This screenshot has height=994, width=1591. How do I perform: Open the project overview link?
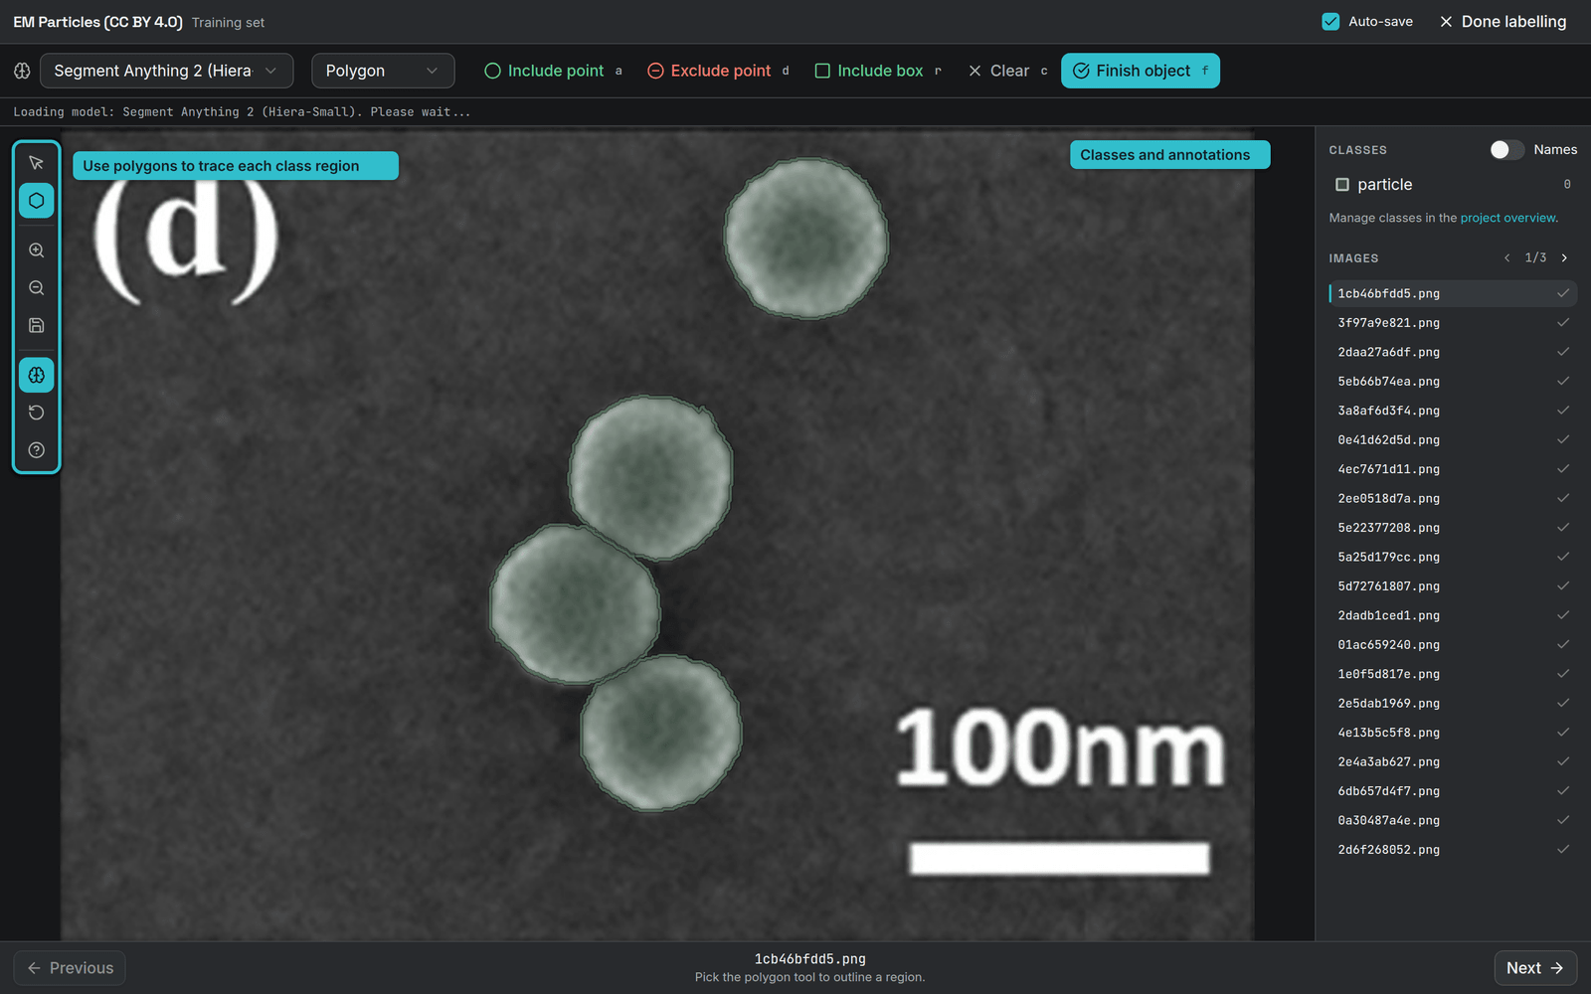pyautogui.click(x=1507, y=218)
